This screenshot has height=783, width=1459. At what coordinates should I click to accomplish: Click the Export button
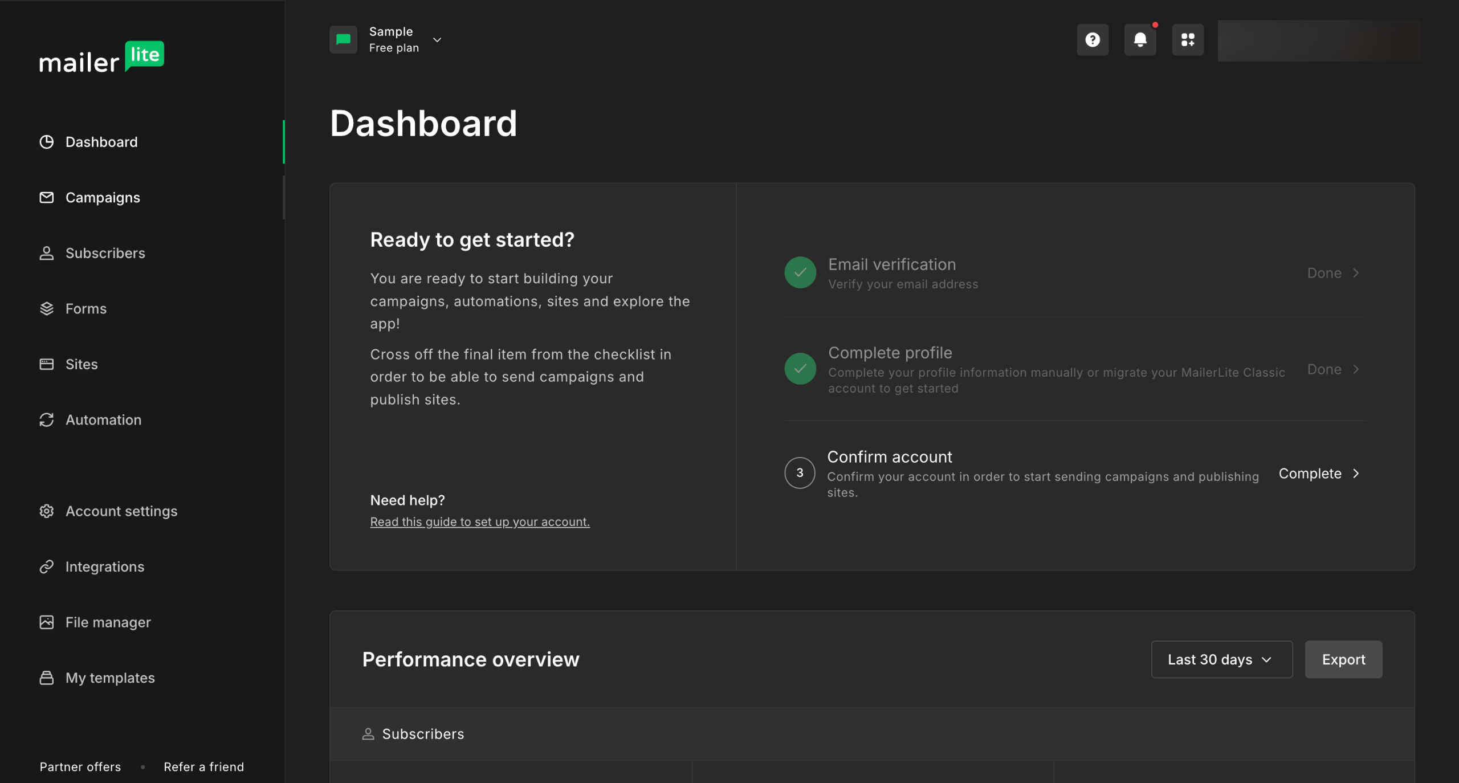(1343, 659)
